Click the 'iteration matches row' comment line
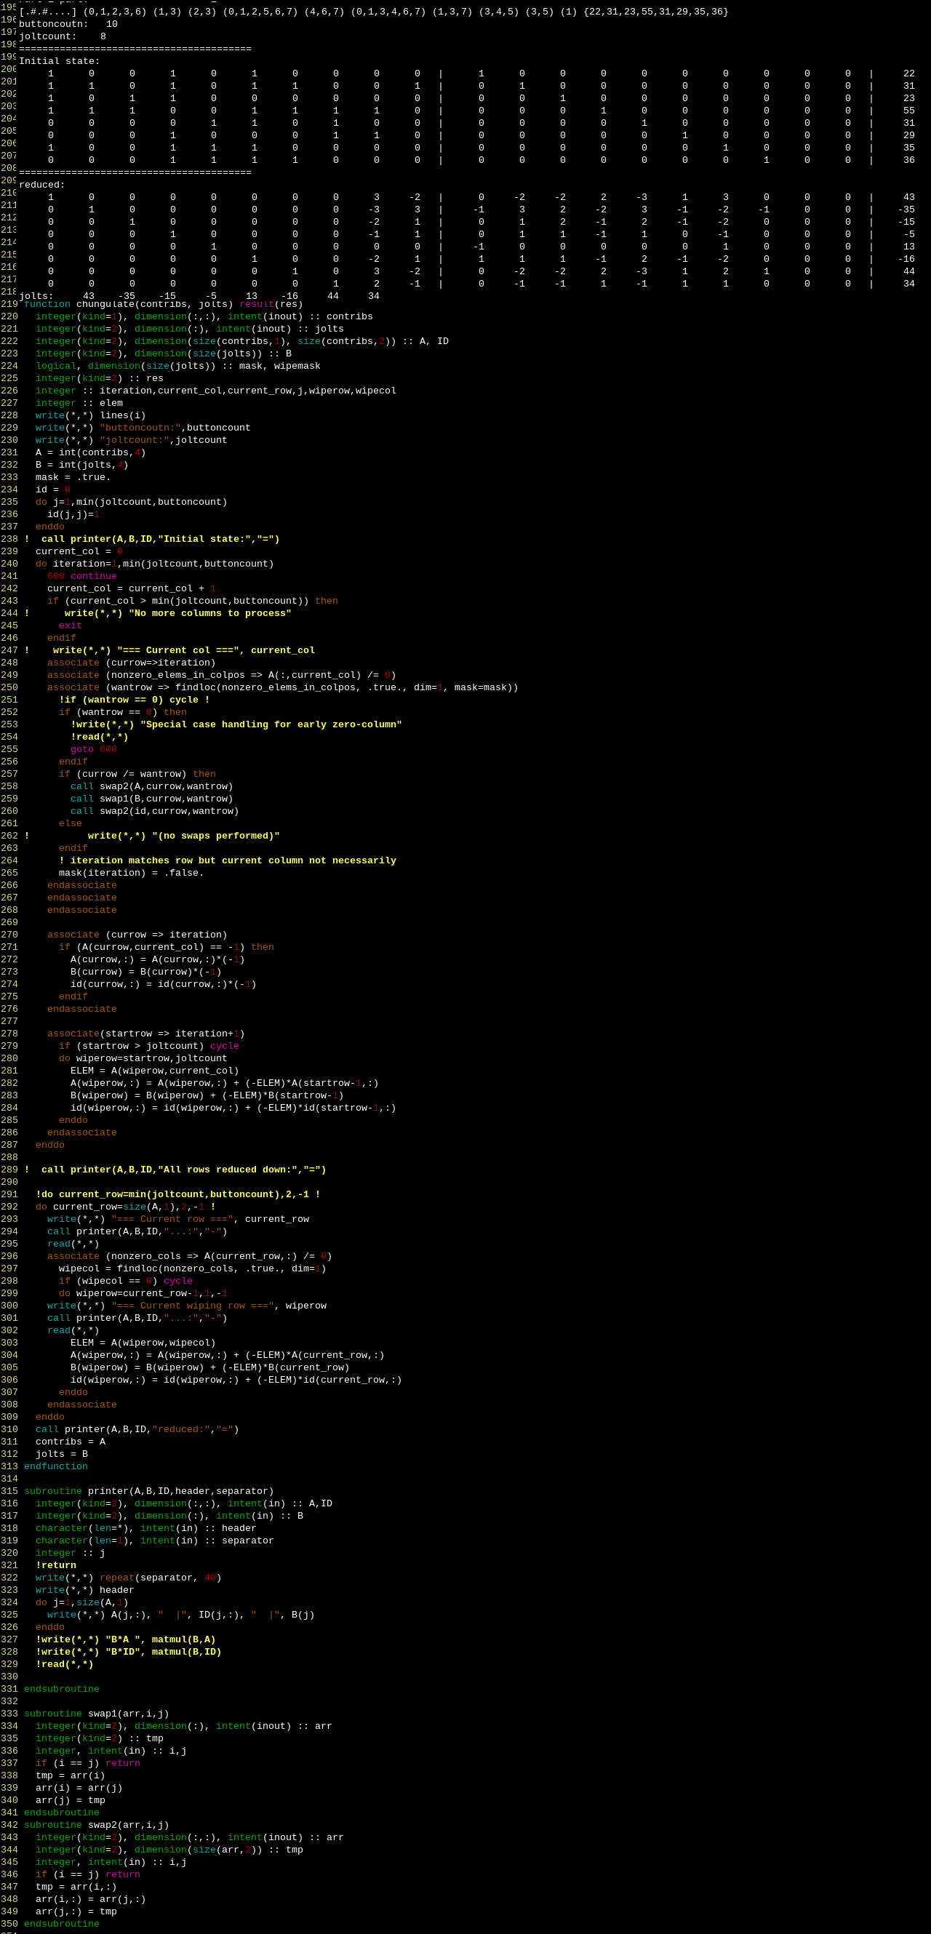 228,860
